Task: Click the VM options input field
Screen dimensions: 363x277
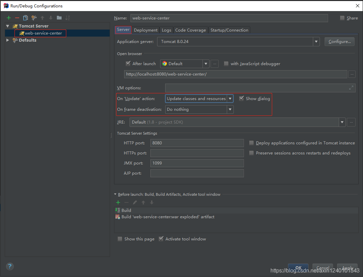Action: tap(260, 88)
